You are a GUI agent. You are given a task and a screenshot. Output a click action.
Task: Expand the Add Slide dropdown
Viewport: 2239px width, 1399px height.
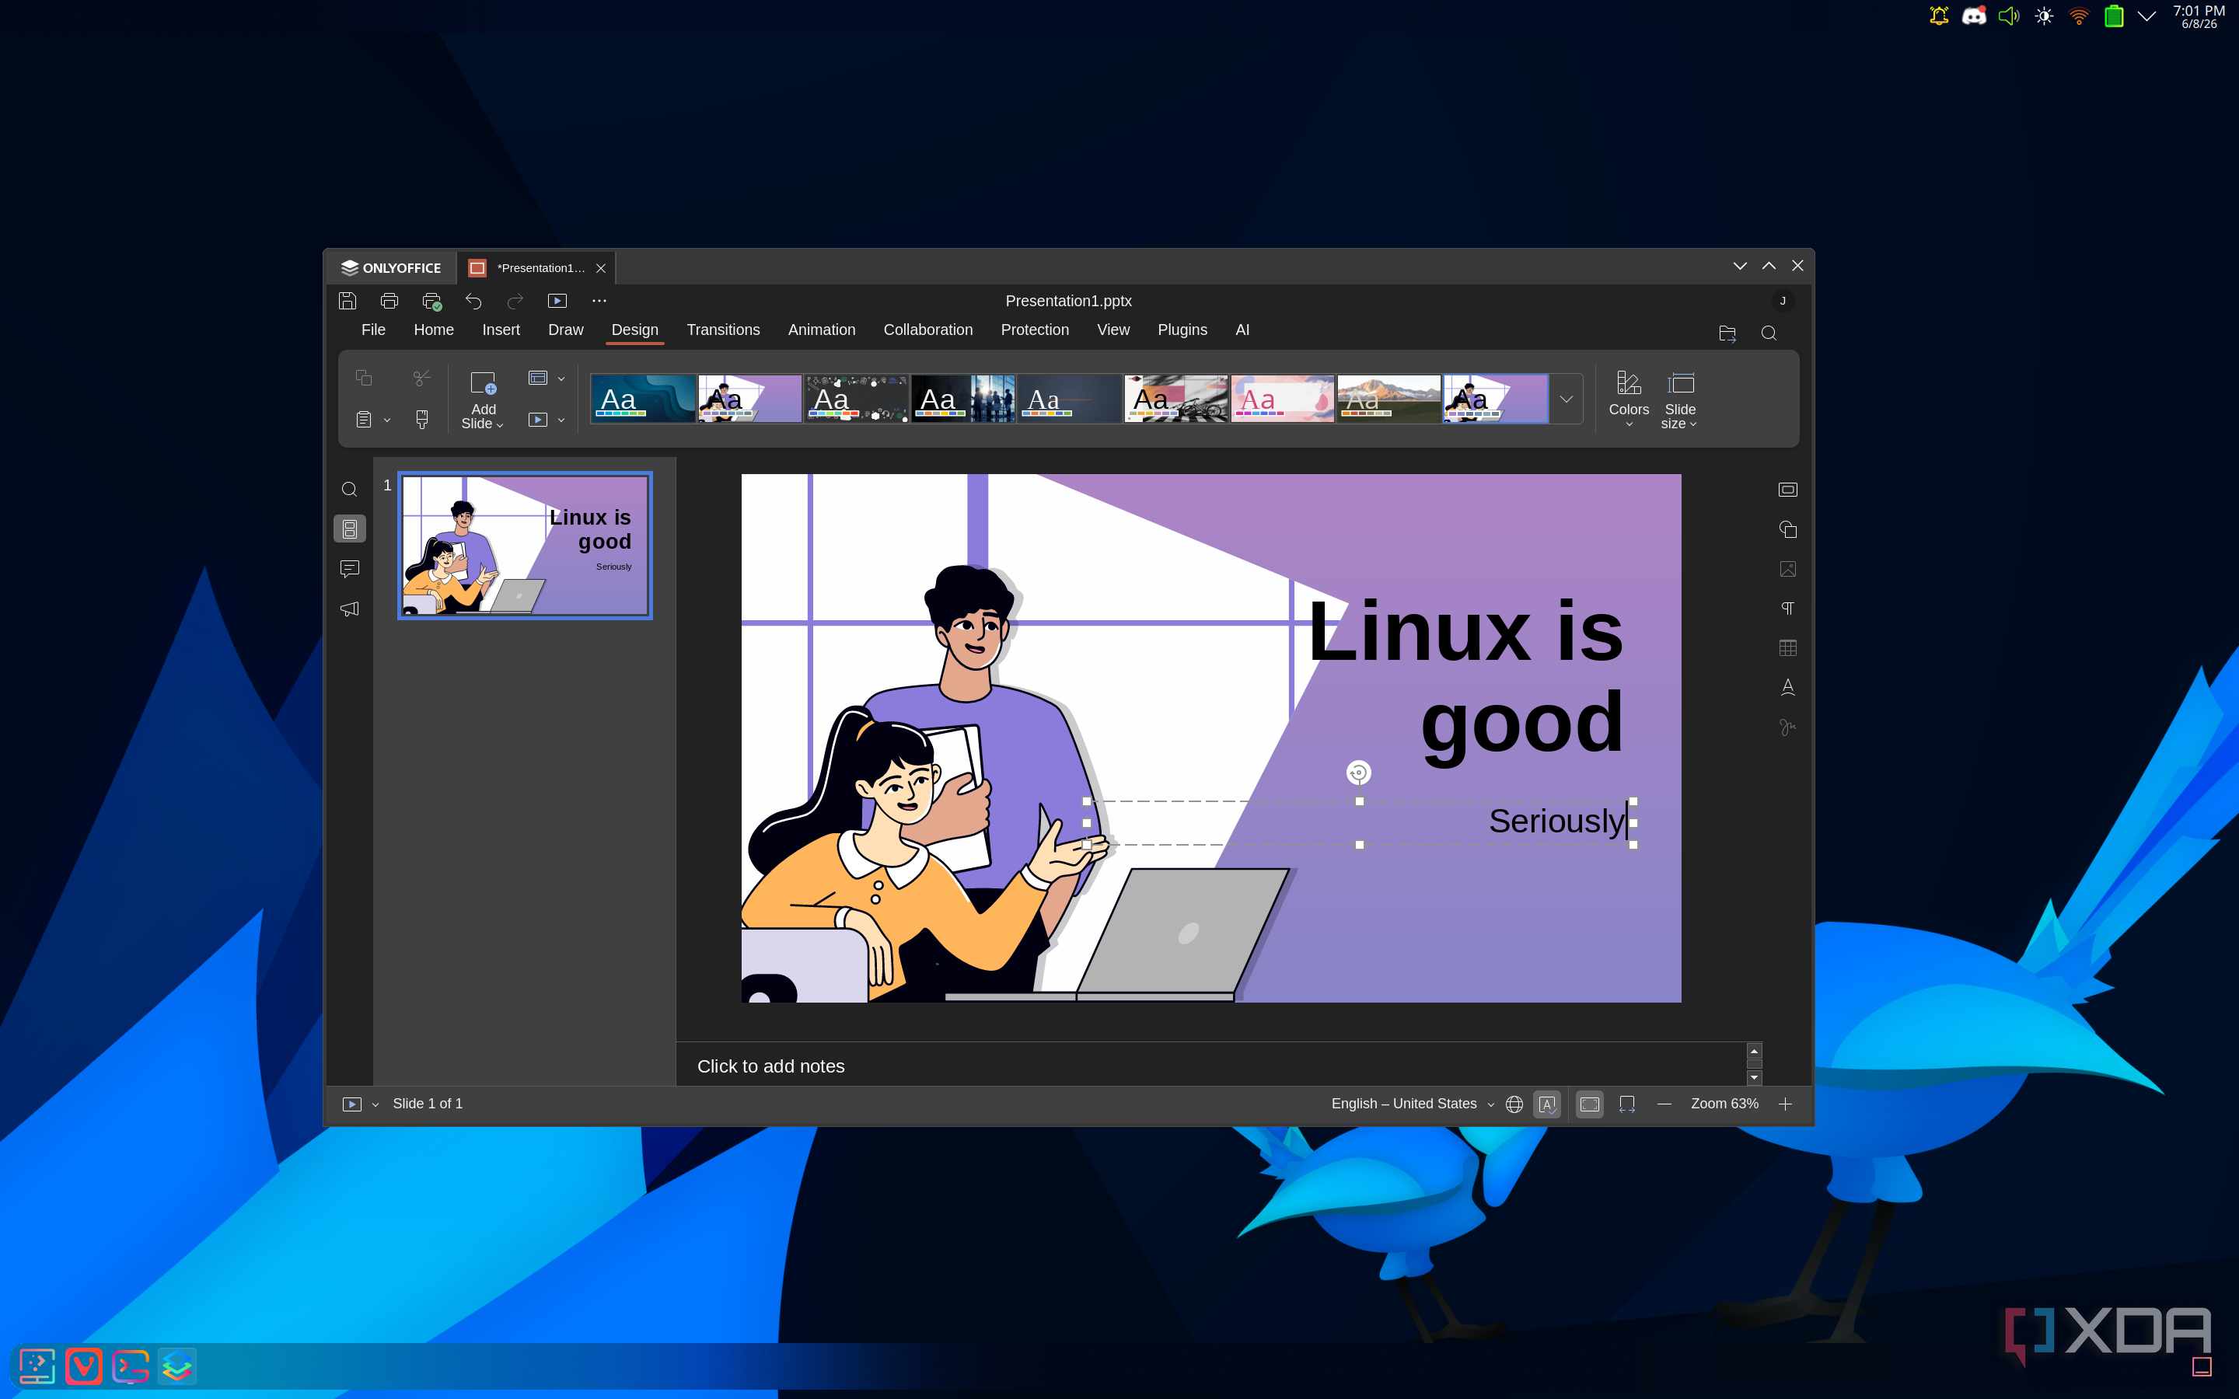point(483,417)
